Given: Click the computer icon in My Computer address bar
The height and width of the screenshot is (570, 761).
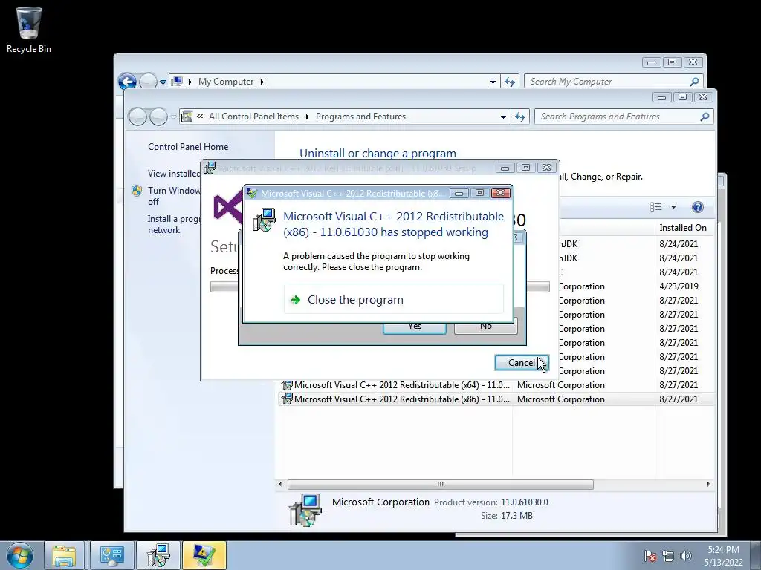Looking at the screenshot, I should (x=178, y=81).
